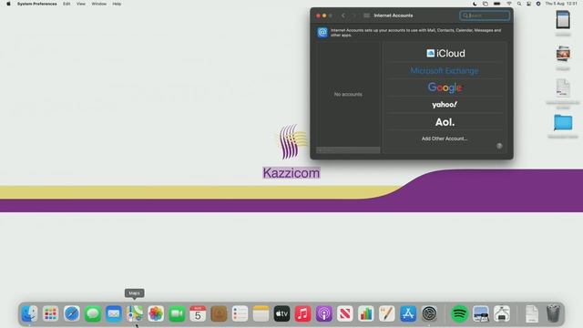The width and height of the screenshot is (583, 328).
Task: Open Mail from the Dock
Action: tap(113, 313)
